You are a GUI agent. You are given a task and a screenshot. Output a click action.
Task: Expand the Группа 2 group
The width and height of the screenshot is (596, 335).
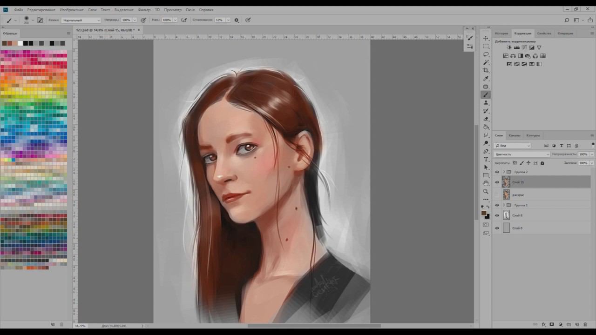point(503,172)
